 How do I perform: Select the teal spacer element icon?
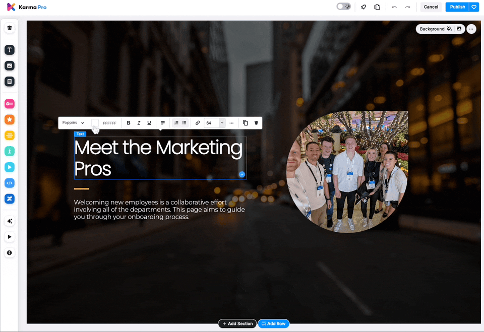pyautogui.click(x=10, y=151)
